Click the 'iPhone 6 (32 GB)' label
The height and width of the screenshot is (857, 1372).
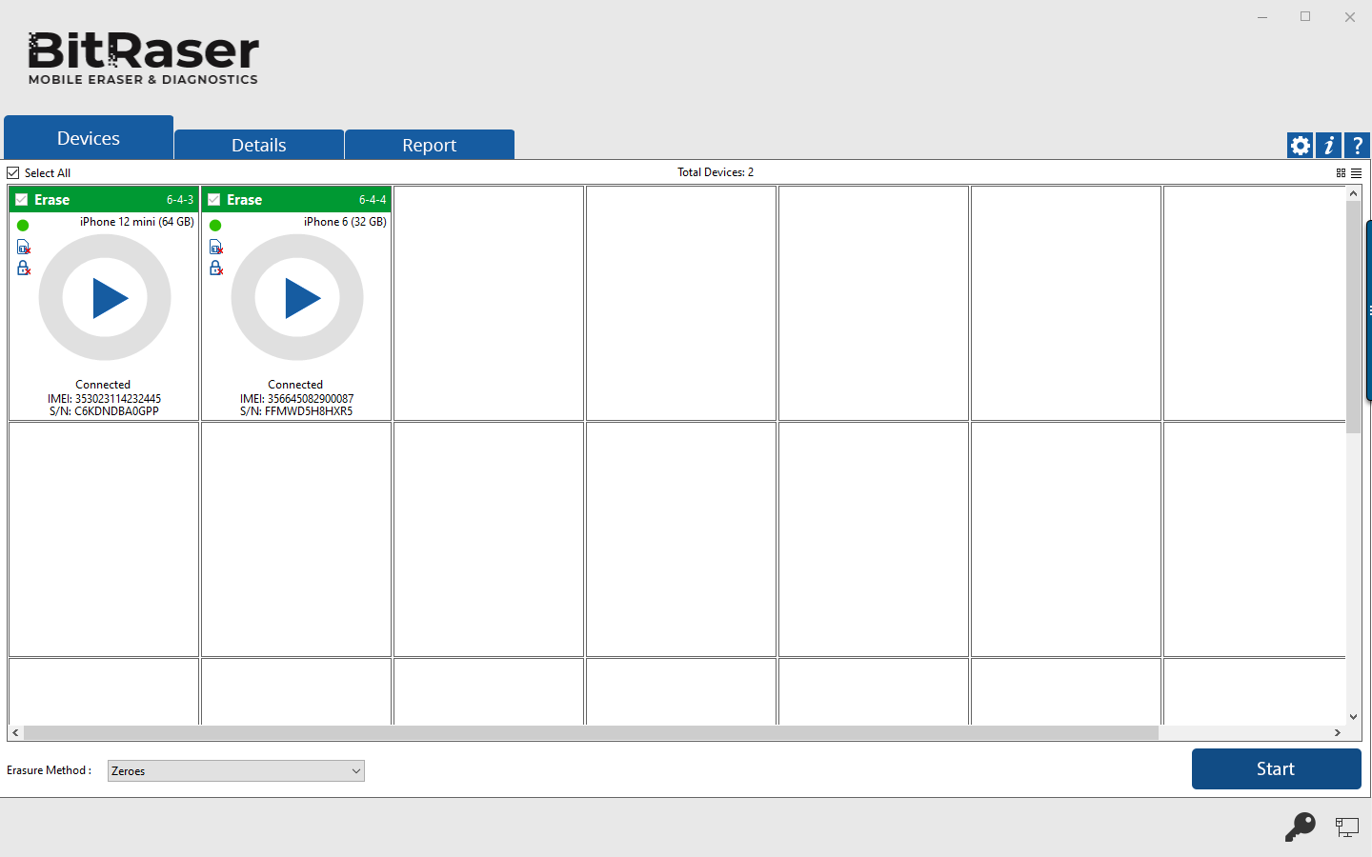[x=345, y=222]
